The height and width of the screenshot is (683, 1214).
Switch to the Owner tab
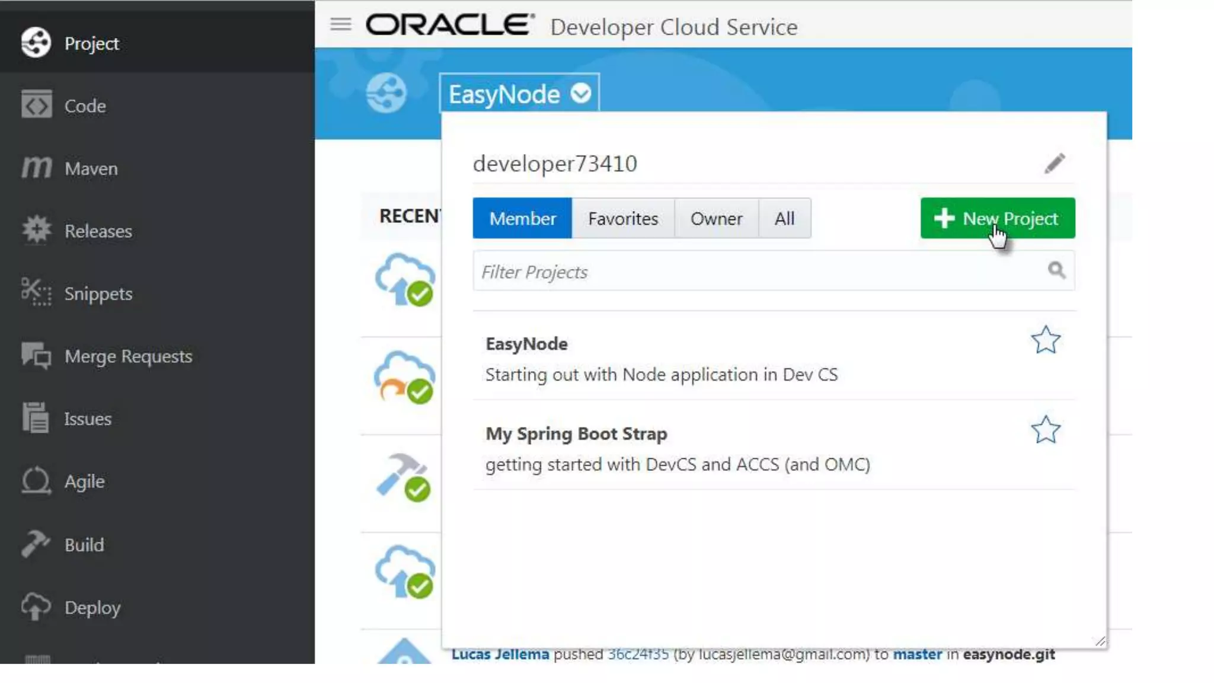716,219
